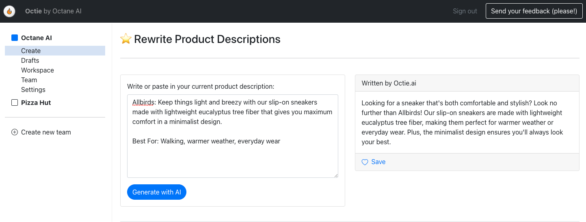Screen dimensions: 586x222
Task: Click the plus circle icon for new team
Action: coord(15,132)
